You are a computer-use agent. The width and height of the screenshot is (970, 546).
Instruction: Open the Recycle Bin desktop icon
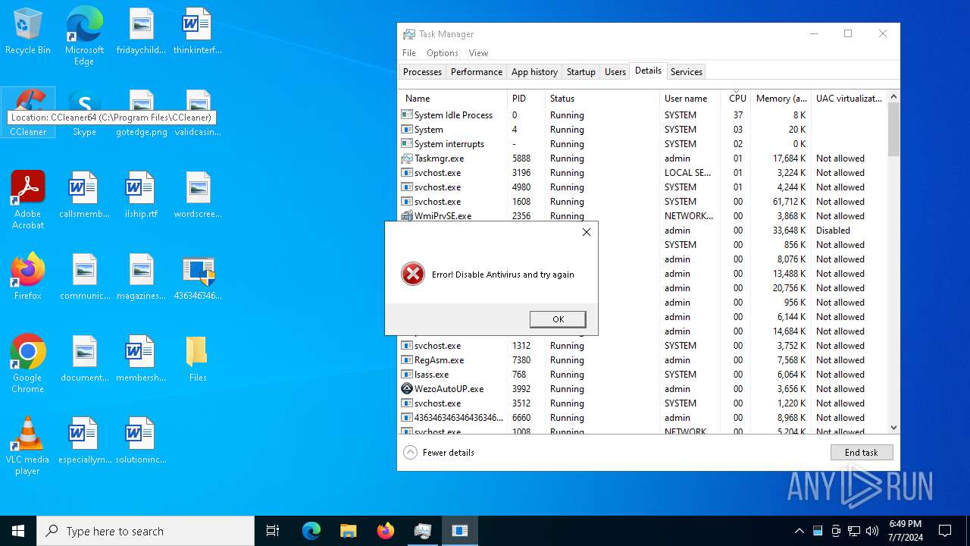click(x=28, y=32)
